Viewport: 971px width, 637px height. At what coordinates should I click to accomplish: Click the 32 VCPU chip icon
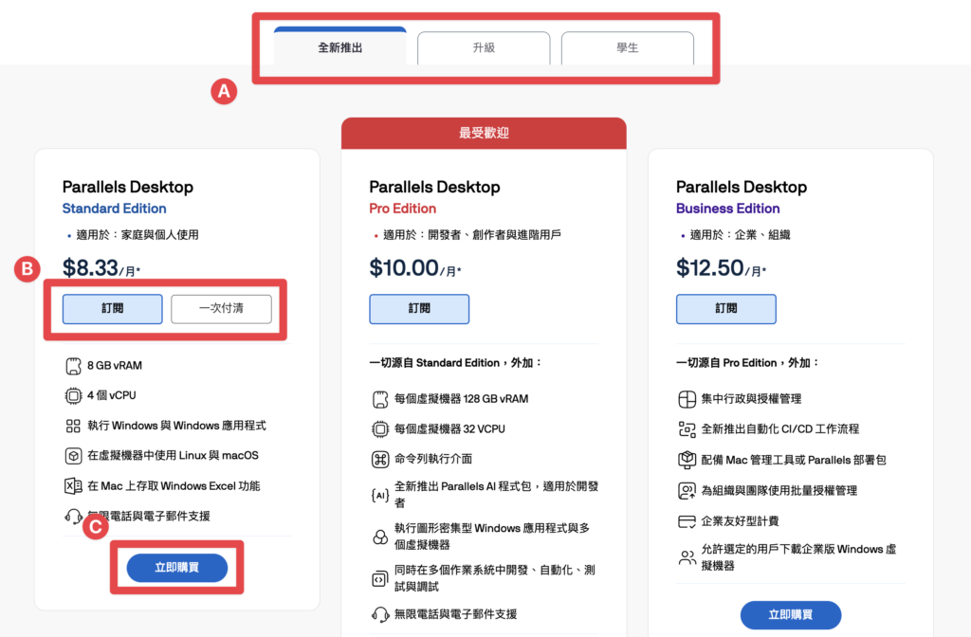pyautogui.click(x=380, y=429)
